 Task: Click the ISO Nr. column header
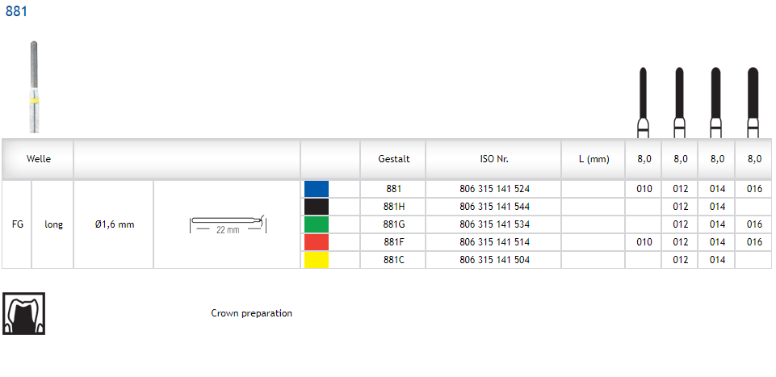pos(494,159)
